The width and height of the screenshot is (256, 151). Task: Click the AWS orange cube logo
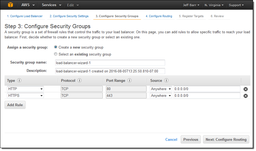click(11, 5)
